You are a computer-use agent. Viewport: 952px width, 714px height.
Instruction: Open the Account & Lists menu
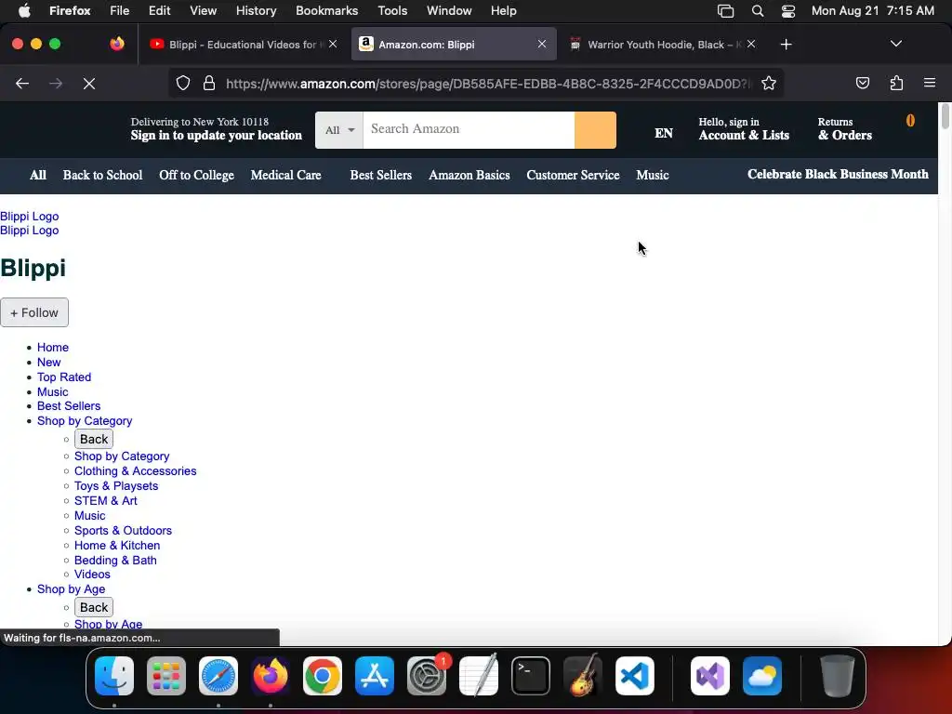coord(744,128)
